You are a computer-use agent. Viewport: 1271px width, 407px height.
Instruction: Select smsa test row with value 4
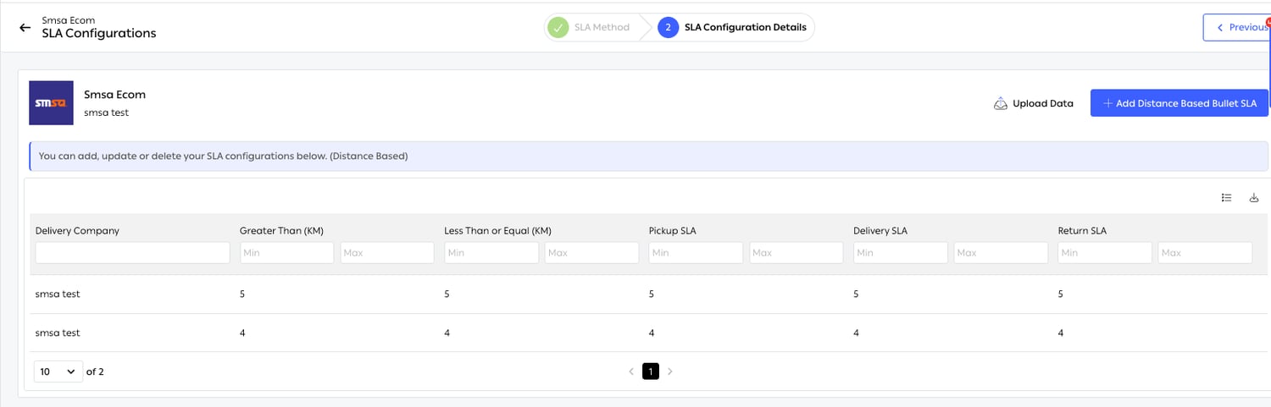(649, 333)
